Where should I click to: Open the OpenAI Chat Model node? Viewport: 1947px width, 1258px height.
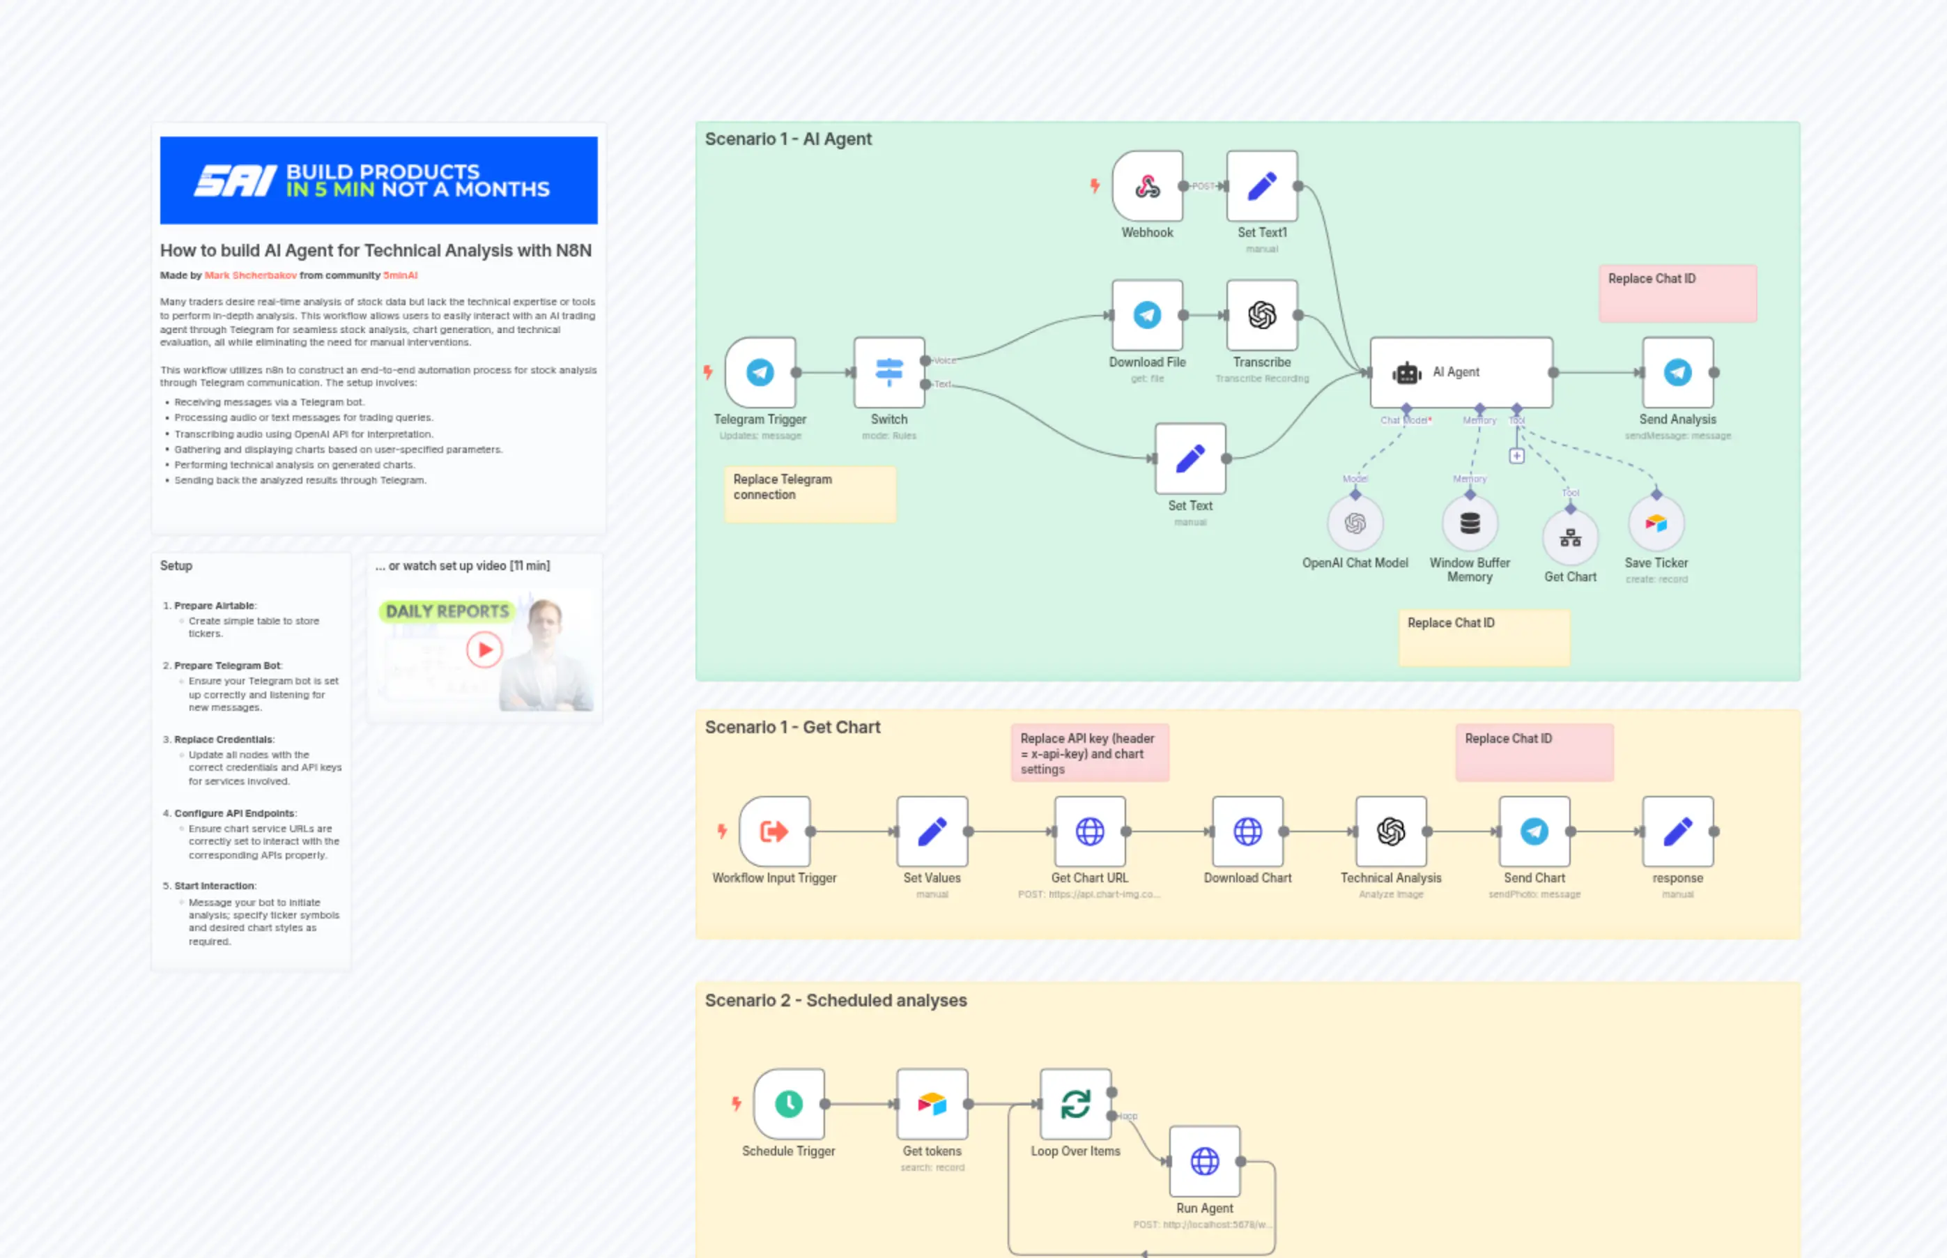tap(1355, 523)
